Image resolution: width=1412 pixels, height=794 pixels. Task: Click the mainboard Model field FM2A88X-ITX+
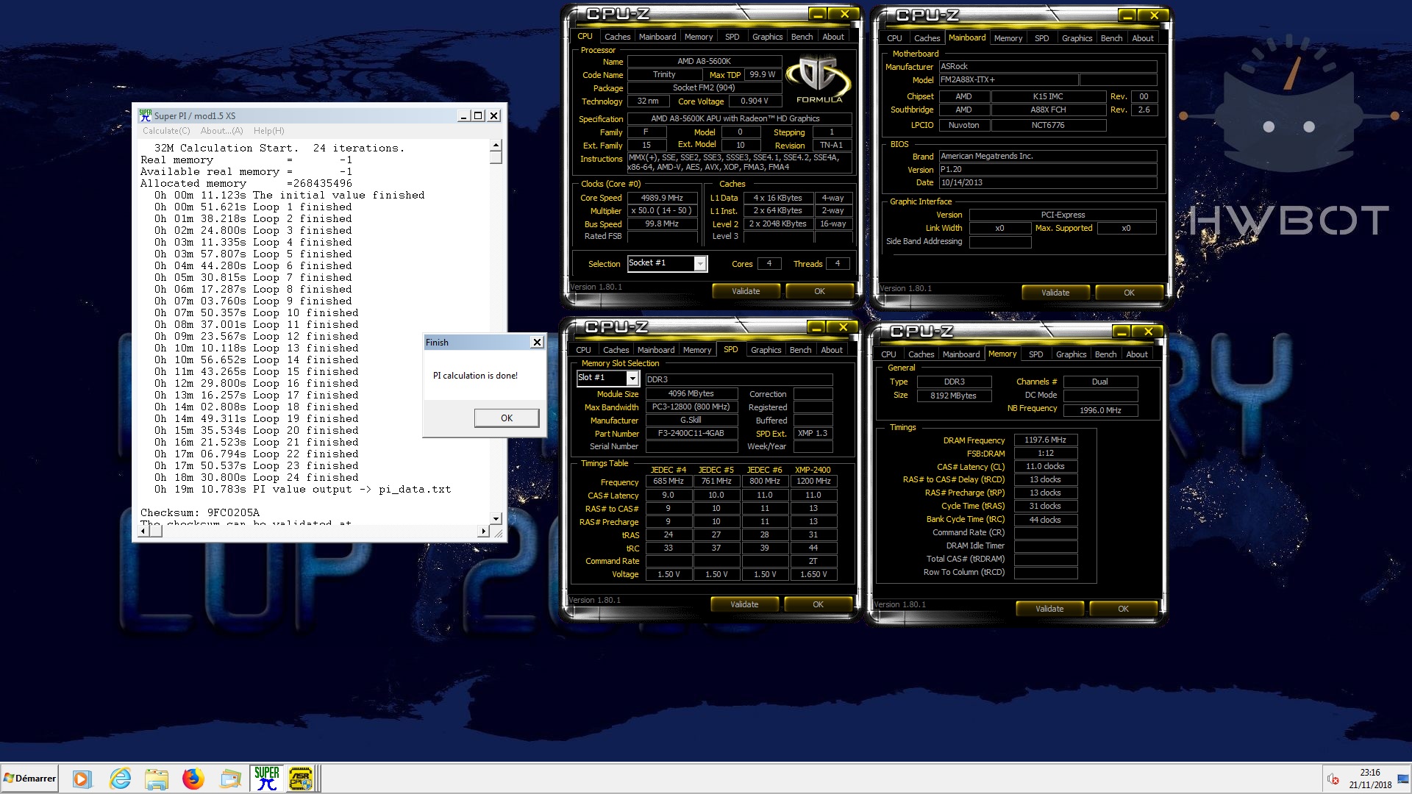[1008, 79]
